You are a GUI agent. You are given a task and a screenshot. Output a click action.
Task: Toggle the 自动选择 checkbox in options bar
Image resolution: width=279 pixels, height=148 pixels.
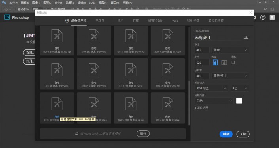(x=15, y=9)
